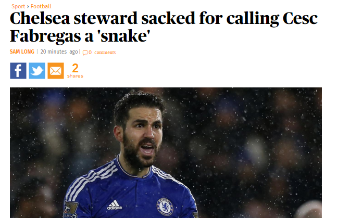Tweet the article via Twitter icon
Screen dimensions: 350x218
tap(37, 71)
